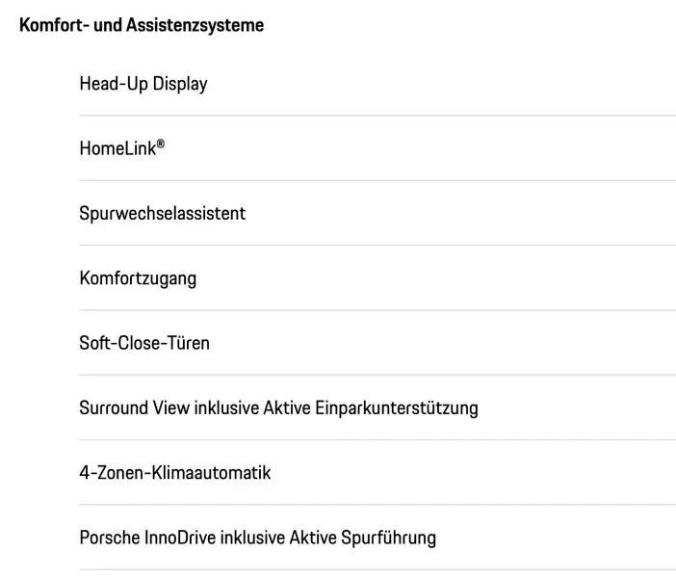Click the Komfortzugang row
676x578 pixels.
138,278
